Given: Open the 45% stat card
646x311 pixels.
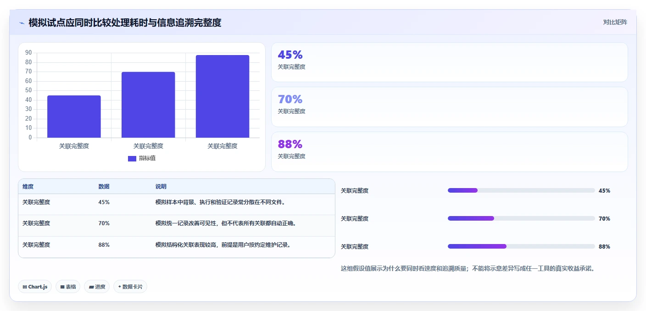Looking at the screenshot, I should coord(449,62).
